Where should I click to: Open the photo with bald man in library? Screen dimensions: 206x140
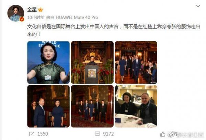[x=48, y=106]
